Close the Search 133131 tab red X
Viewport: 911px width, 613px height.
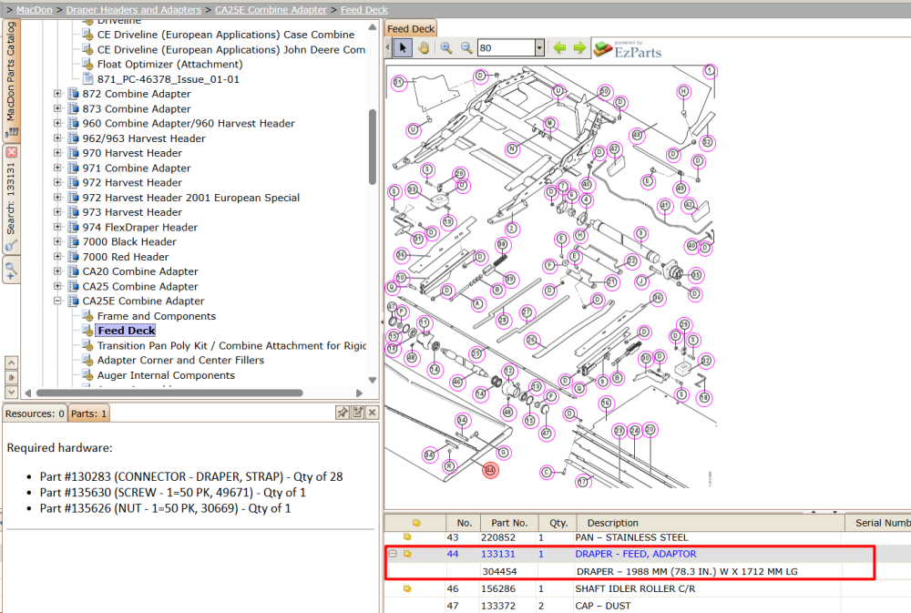point(12,152)
